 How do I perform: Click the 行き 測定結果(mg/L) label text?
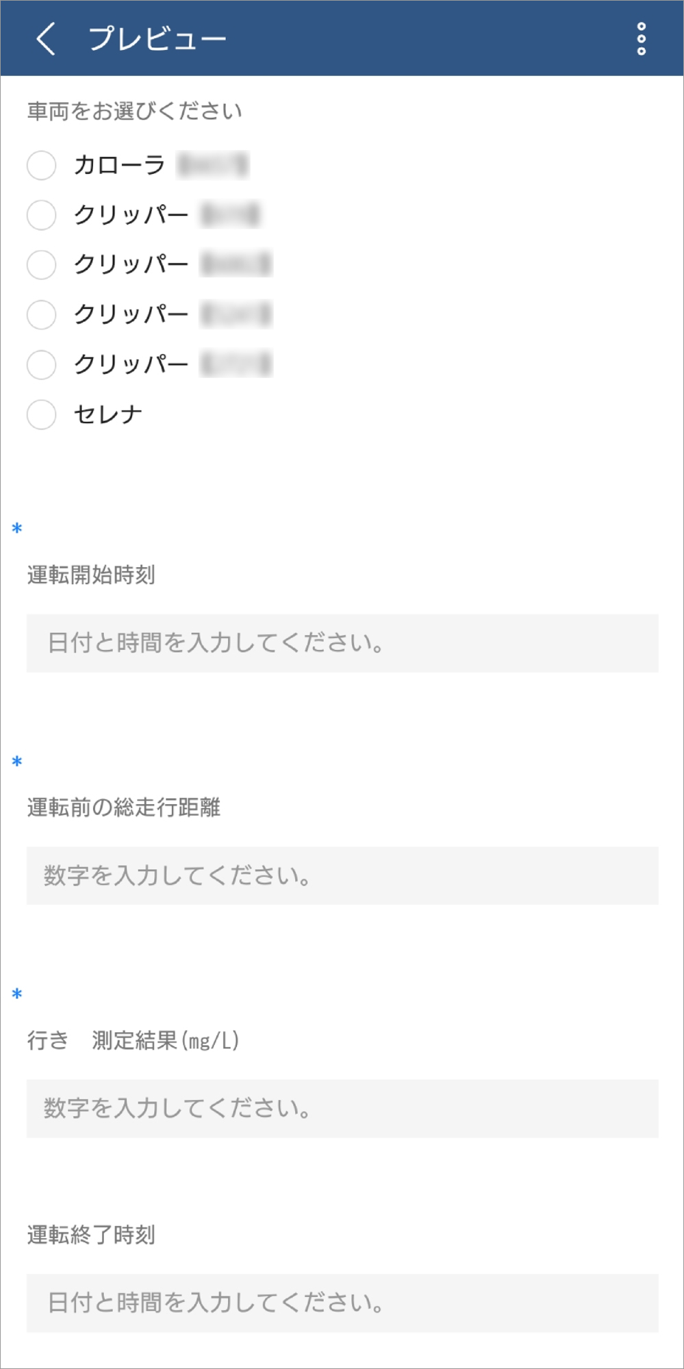134,1040
